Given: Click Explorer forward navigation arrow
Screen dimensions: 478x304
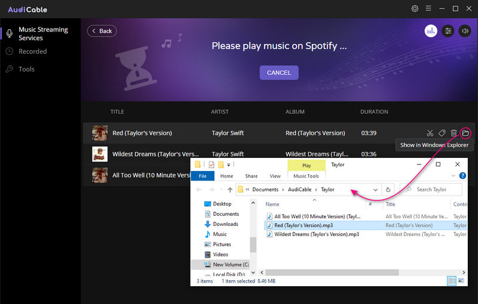Looking at the screenshot, I should 211,190.
